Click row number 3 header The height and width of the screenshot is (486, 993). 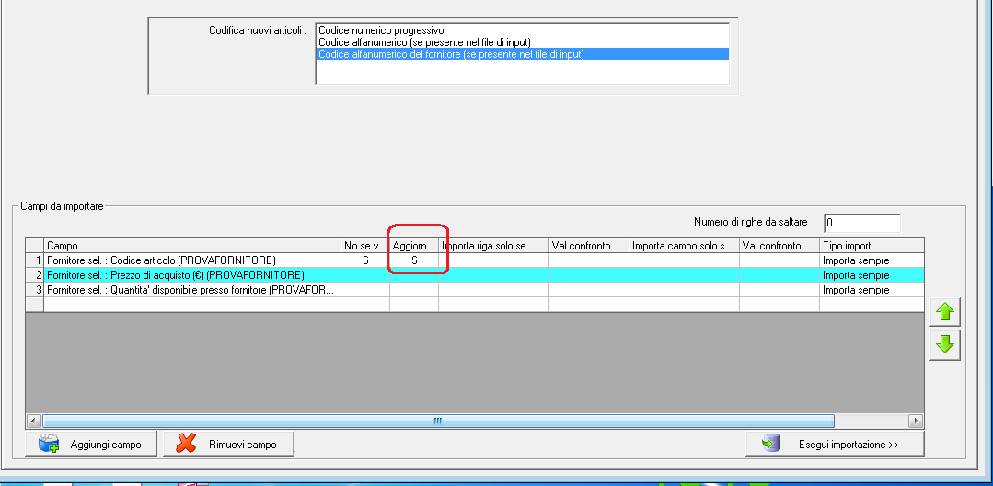(35, 290)
